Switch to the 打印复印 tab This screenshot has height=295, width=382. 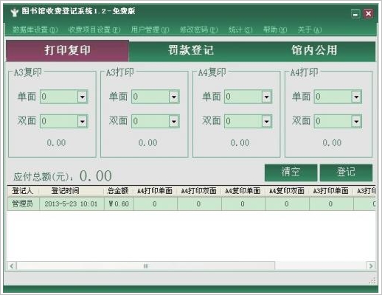(67, 51)
